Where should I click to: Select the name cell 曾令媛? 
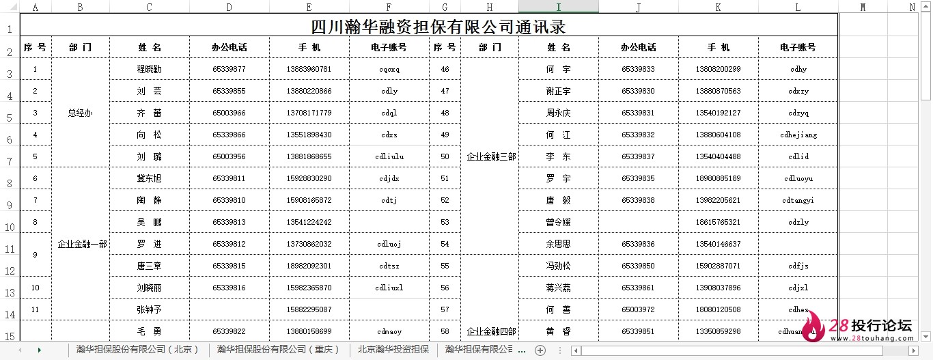pos(559,222)
